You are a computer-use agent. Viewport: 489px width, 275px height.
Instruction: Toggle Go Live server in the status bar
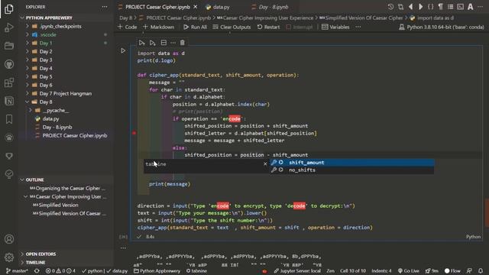tap(408, 270)
